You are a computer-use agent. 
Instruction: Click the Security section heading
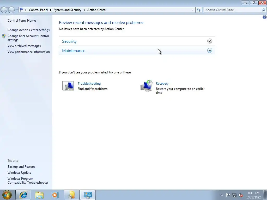pyautogui.click(x=69, y=41)
